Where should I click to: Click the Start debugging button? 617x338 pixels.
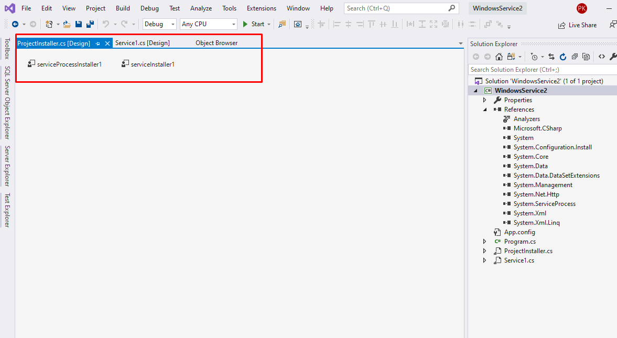click(256, 24)
